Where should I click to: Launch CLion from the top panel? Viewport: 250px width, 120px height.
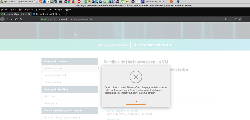(110, 2)
